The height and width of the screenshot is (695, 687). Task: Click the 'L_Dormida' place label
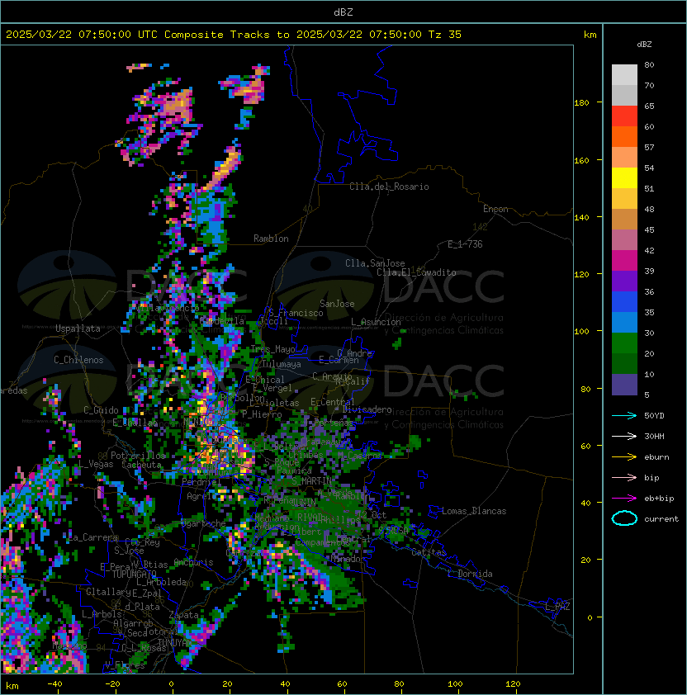[470, 574]
